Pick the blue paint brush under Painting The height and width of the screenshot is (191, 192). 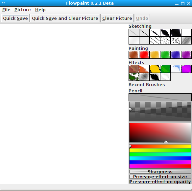pos(176,55)
